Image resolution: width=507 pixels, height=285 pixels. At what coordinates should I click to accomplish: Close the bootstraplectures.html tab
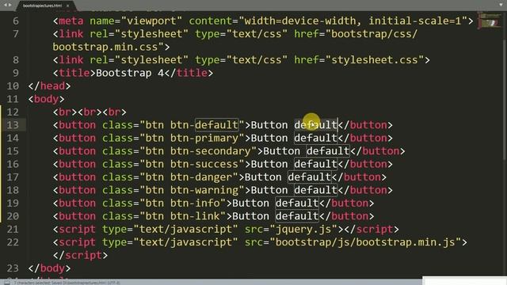(x=68, y=6)
